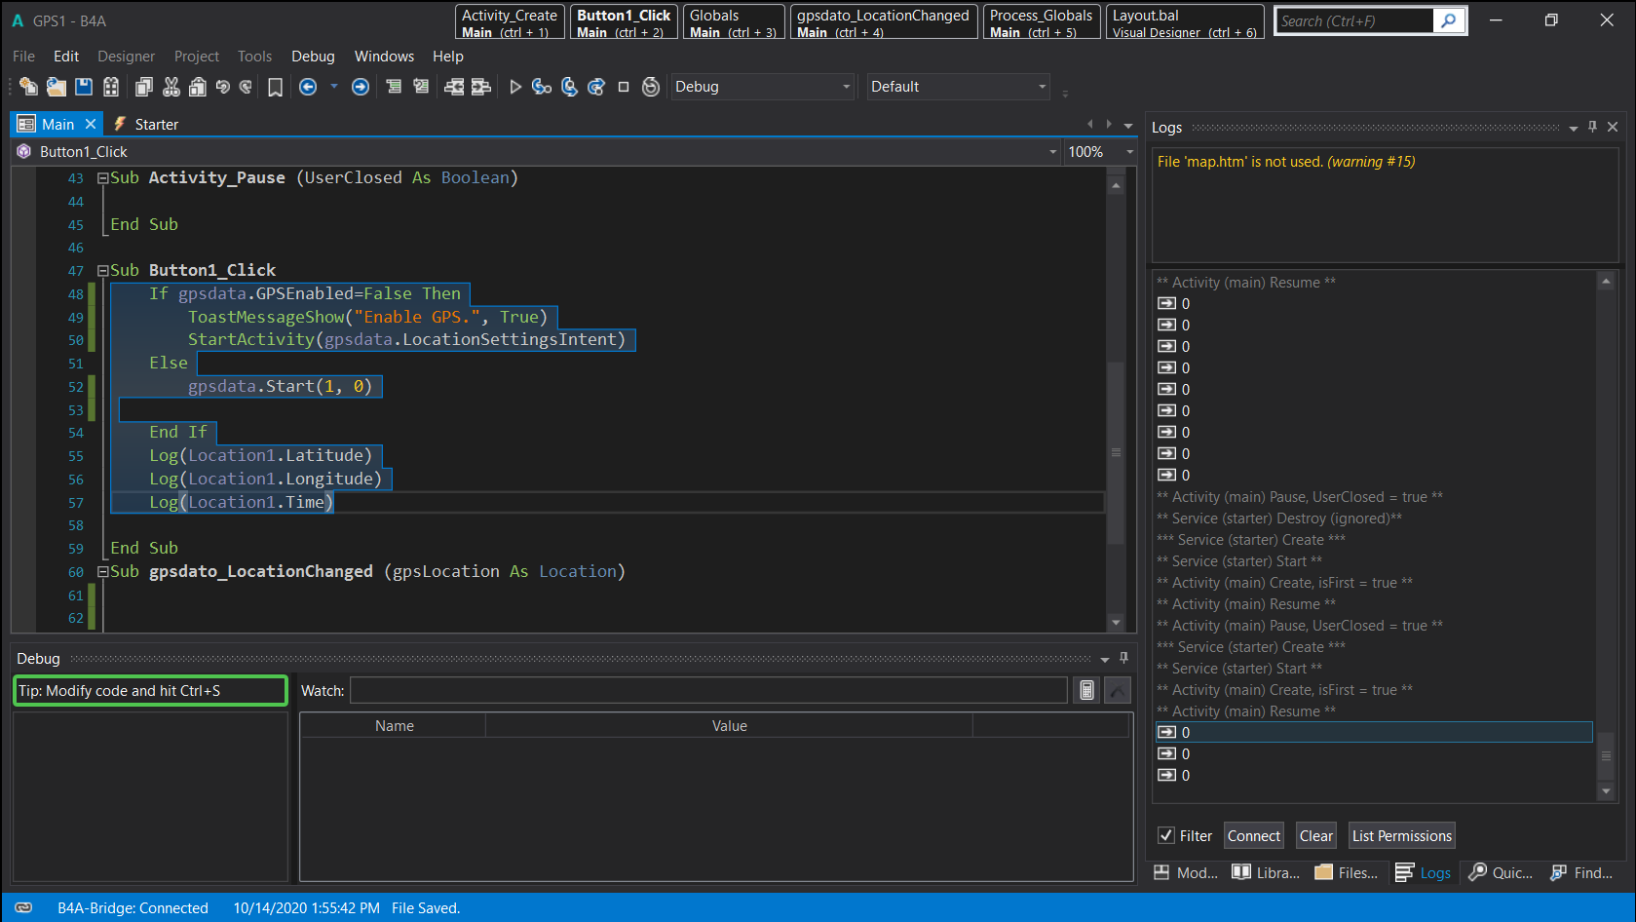The image size is (1636, 922).
Task: Click the calculator icon beside the Watch field
Action: coord(1086,691)
